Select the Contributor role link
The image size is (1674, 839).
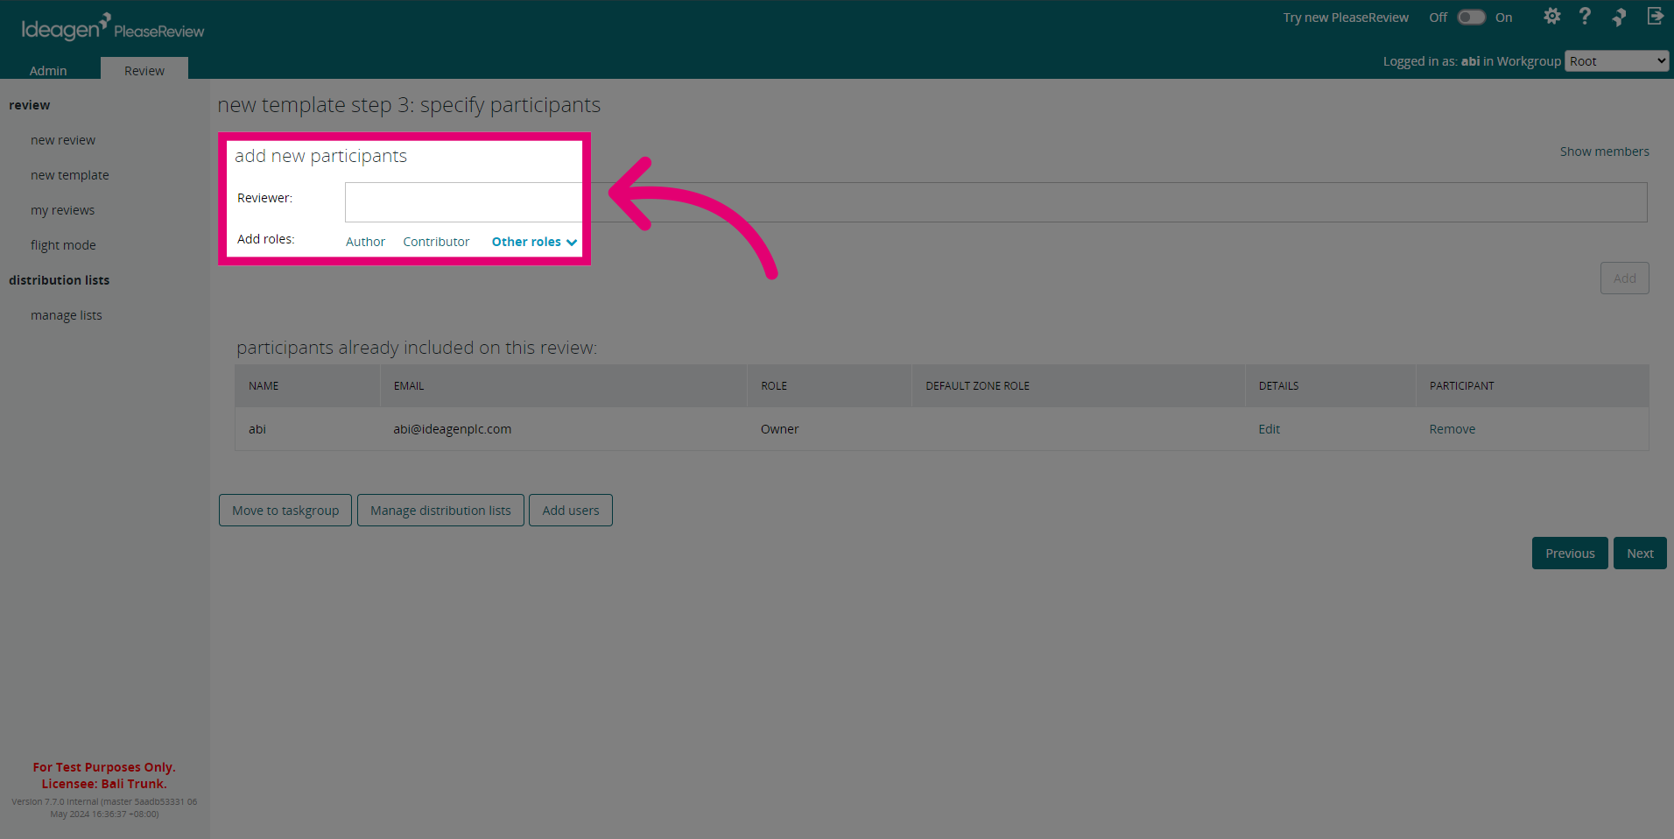[x=436, y=242]
